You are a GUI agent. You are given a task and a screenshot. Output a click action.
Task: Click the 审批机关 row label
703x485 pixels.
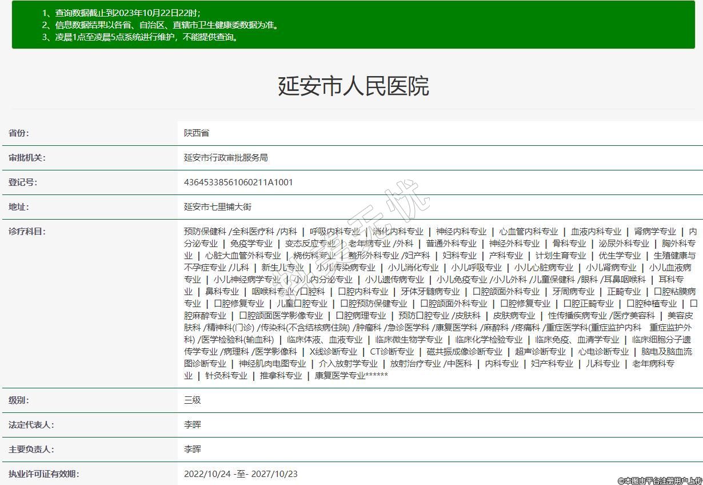click(27, 157)
